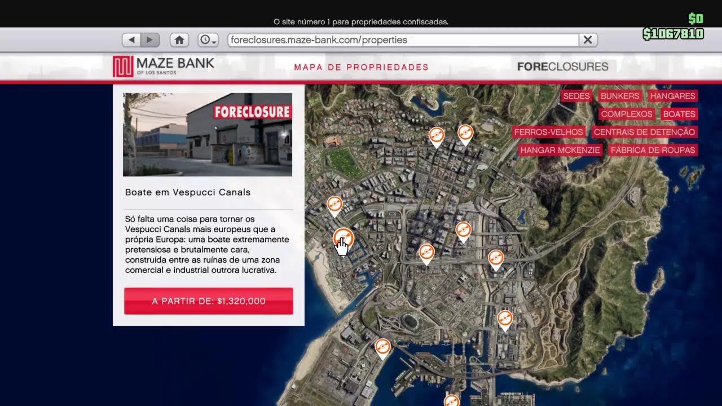This screenshot has height=406, width=722.
Task: Choose the Fábrica de Roupas filter
Action: point(653,150)
